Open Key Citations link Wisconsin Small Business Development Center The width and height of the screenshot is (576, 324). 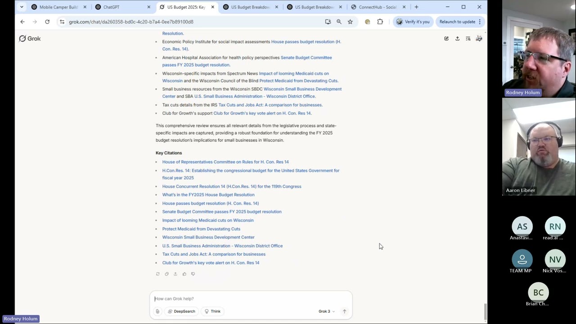pyautogui.click(x=208, y=237)
